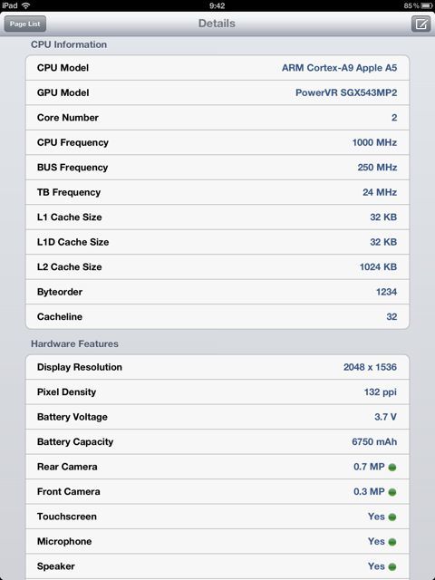Click the Hardware Features section header
The image size is (435, 580).
(74, 343)
